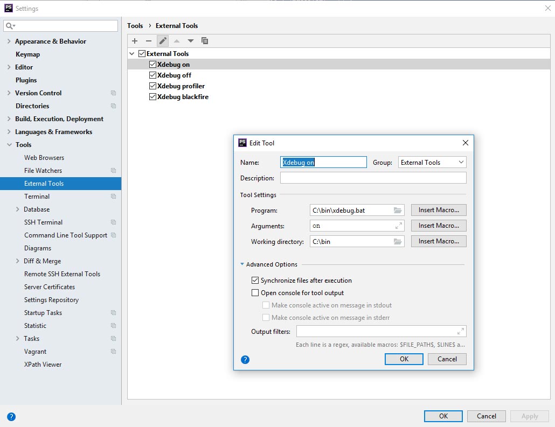Cancel the Settings window
The height and width of the screenshot is (427, 555).
click(487, 416)
